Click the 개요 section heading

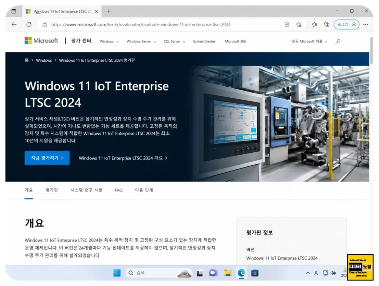[34, 223]
